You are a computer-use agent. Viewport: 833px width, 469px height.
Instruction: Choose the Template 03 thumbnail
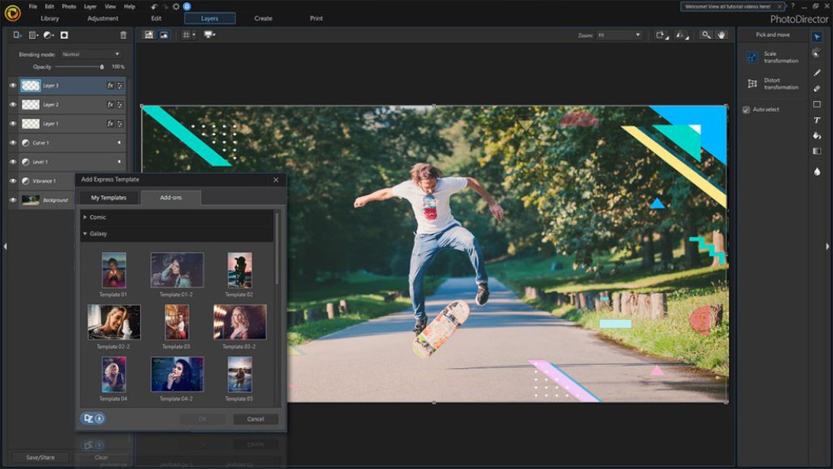[177, 322]
